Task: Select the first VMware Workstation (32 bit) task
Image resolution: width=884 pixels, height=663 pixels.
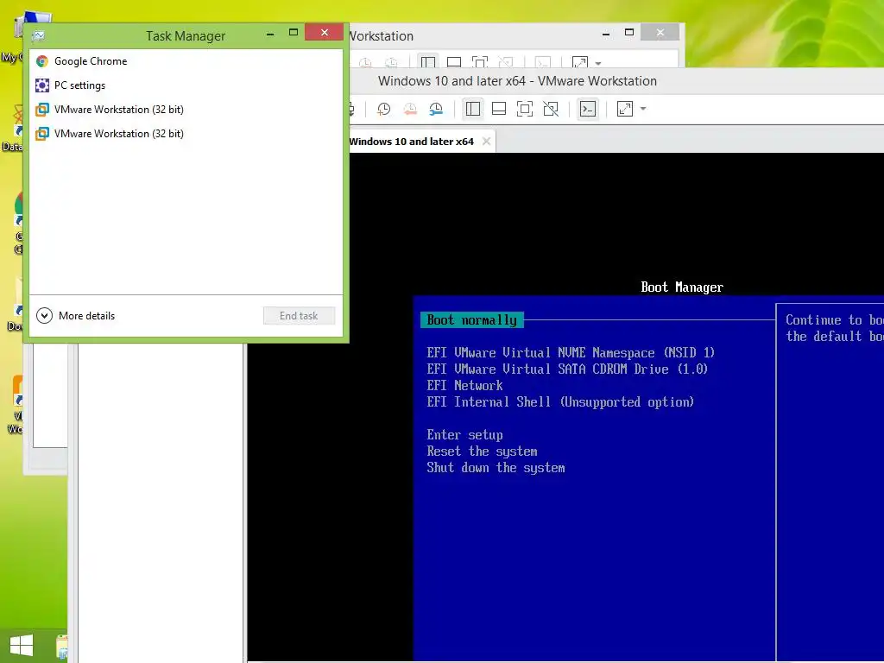Action: (186, 110)
